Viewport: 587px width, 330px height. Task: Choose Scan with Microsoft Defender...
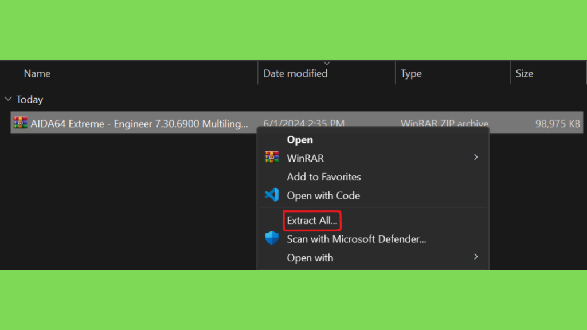357,239
